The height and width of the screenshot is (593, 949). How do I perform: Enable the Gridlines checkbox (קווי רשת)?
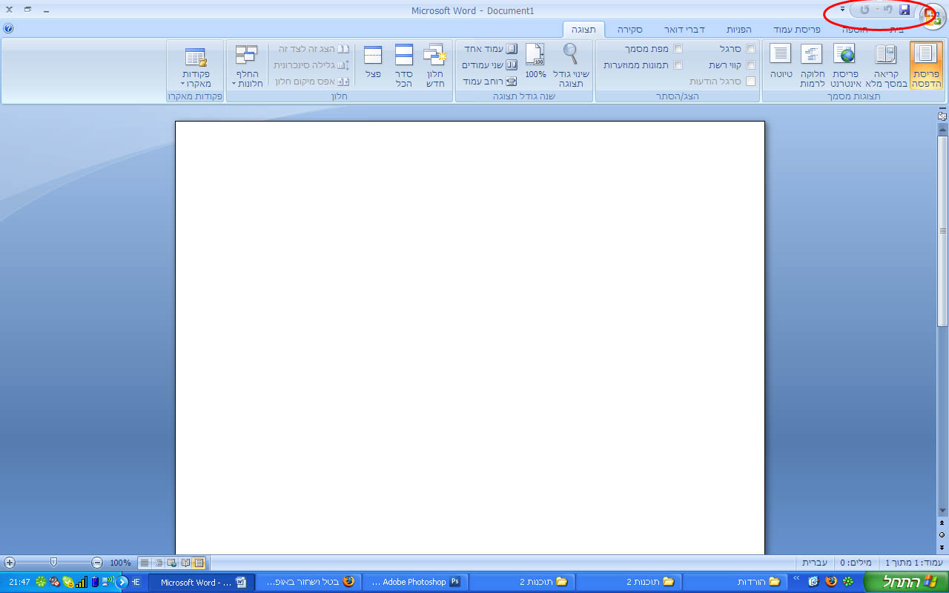coord(750,65)
